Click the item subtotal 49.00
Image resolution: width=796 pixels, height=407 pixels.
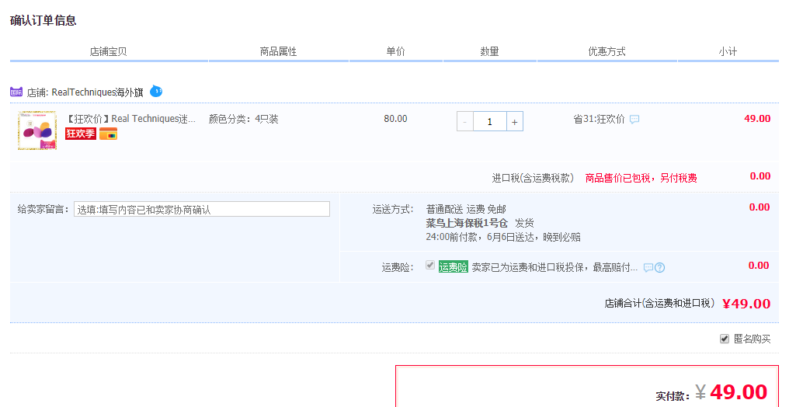pos(757,119)
